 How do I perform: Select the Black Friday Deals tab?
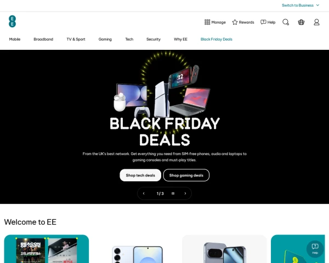click(x=217, y=39)
